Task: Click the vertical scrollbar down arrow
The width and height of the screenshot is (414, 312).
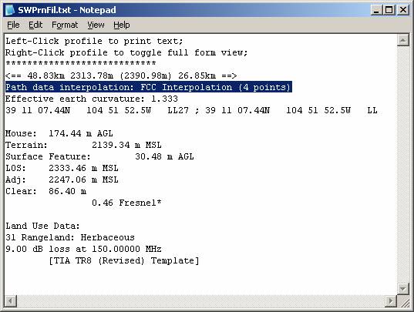Action: pyautogui.click(x=403, y=289)
